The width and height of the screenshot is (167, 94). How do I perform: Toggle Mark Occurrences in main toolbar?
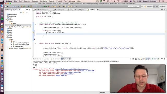(31, 7)
